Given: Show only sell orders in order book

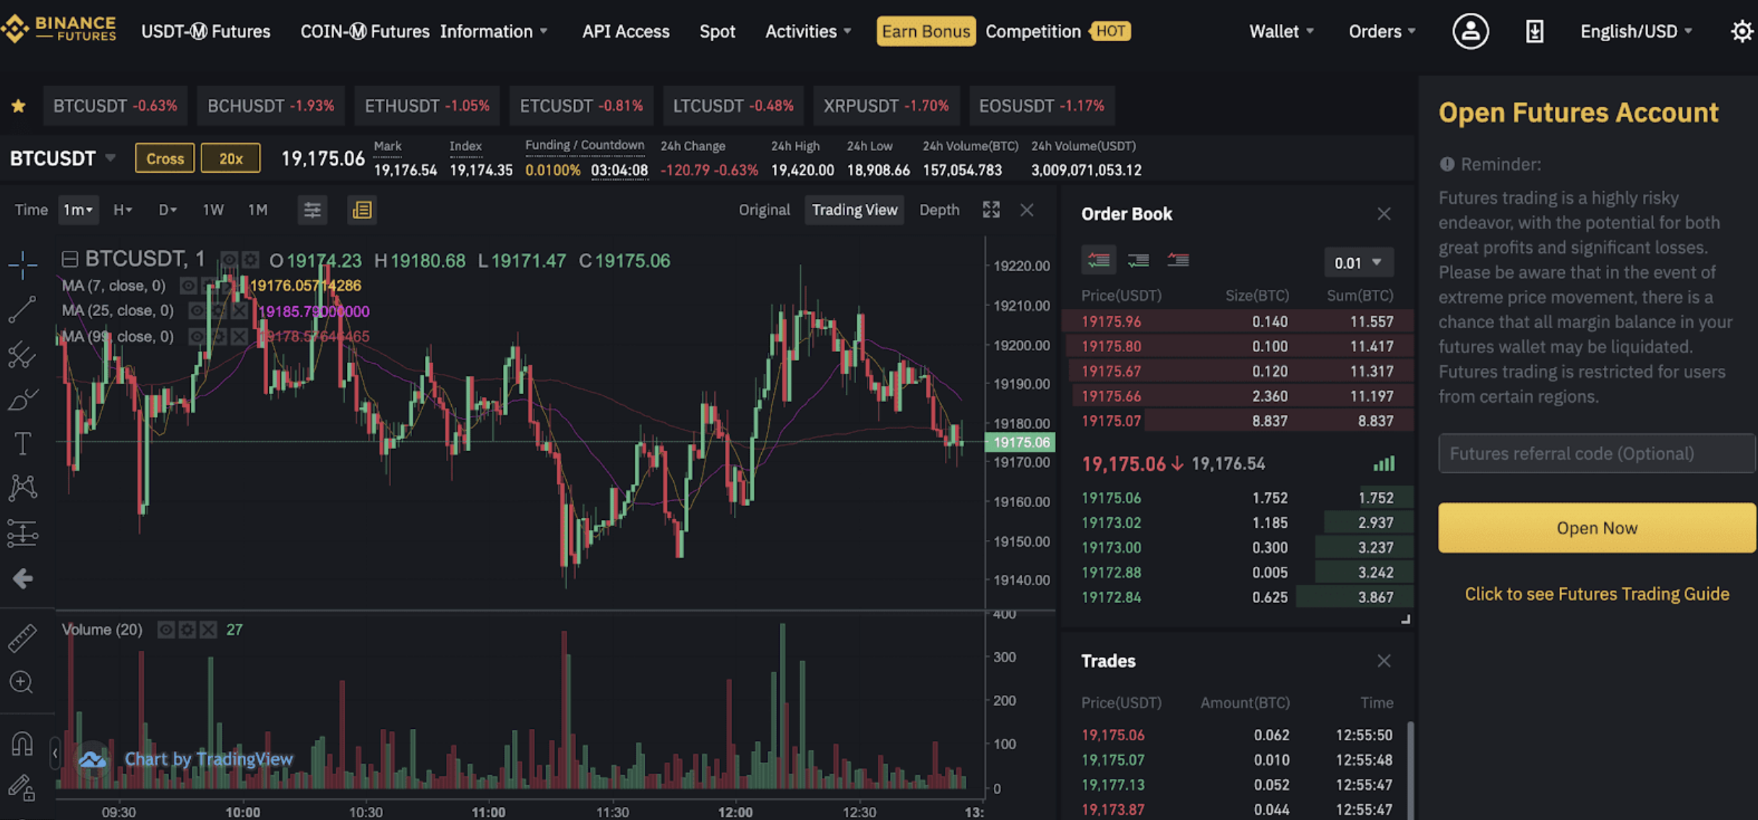Looking at the screenshot, I should [x=1178, y=260].
